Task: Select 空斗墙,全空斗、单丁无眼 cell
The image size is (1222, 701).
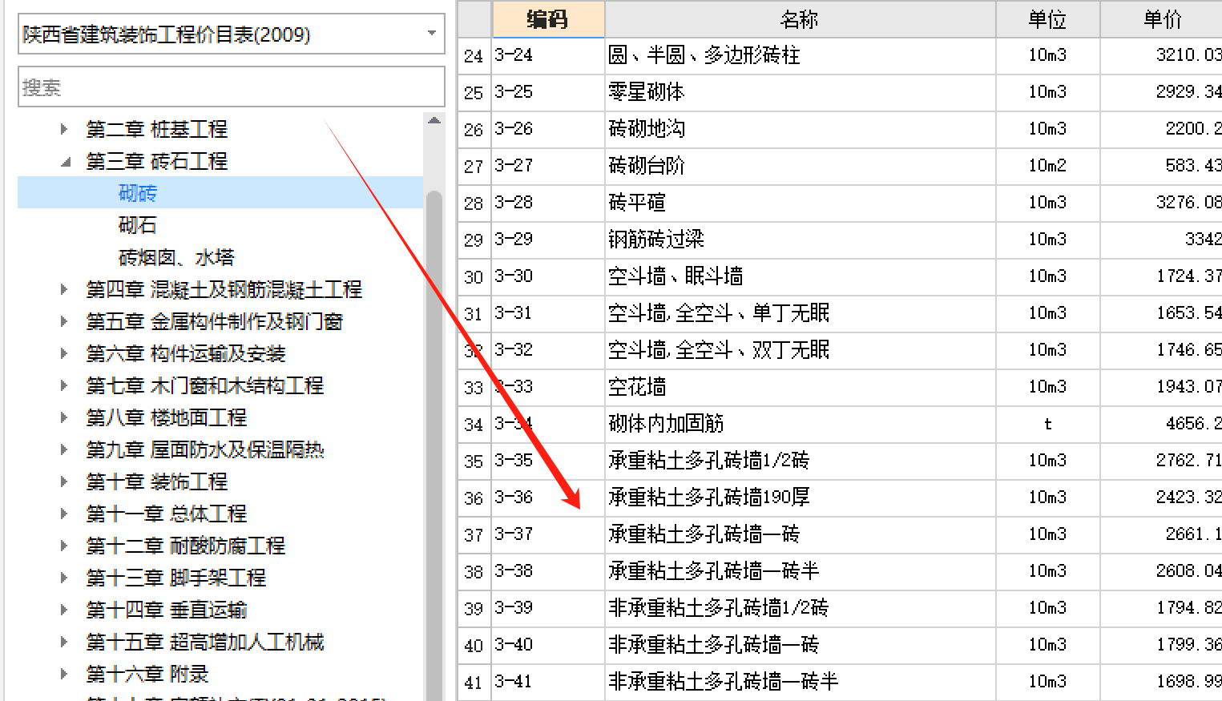Action: click(x=800, y=313)
